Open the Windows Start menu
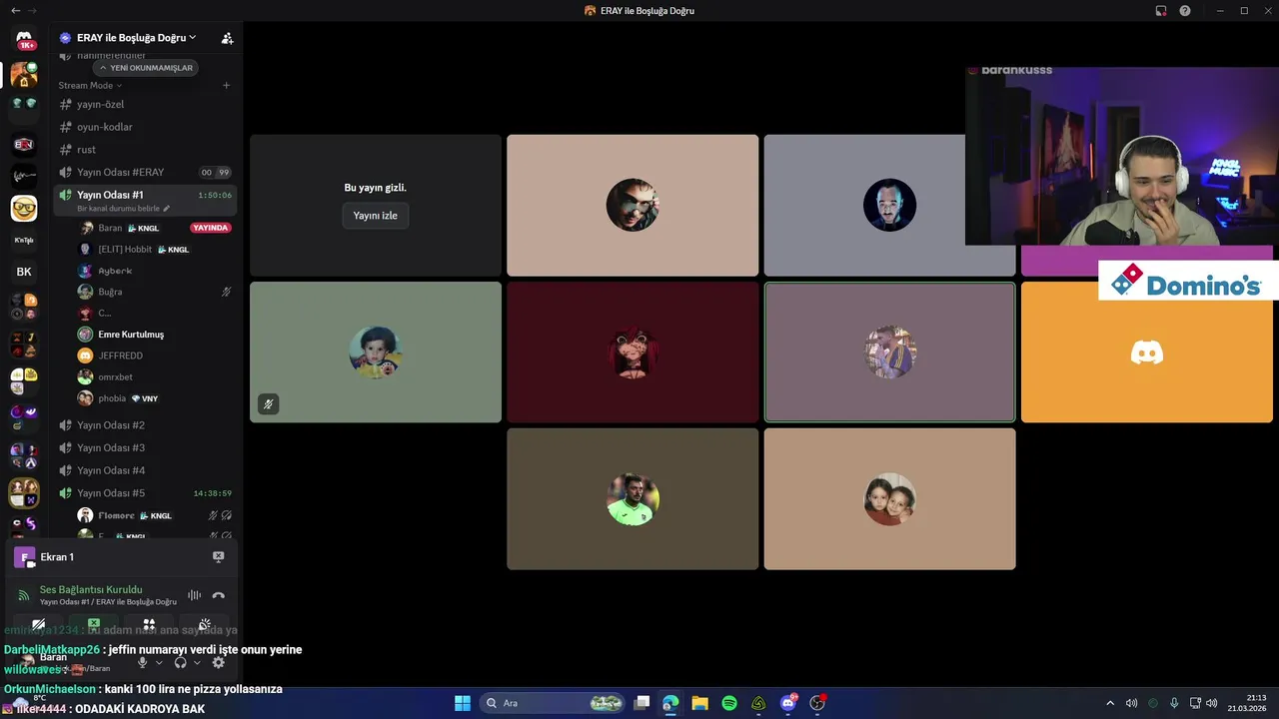This screenshot has height=719, width=1279. point(463,703)
